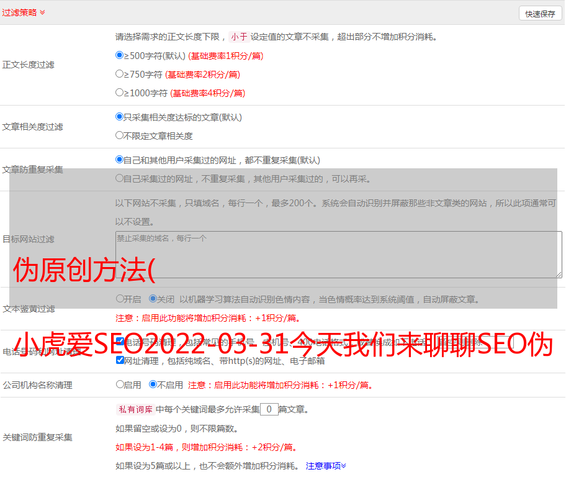Screen dimensions: 566x477
Task: Click the 关键词防重复采集 row label
Action: (x=37, y=437)
